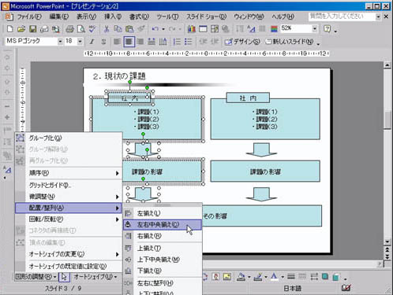Click the vertical scrollbar up arrow
This screenshot has height=295, width=393.
point(387,65)
